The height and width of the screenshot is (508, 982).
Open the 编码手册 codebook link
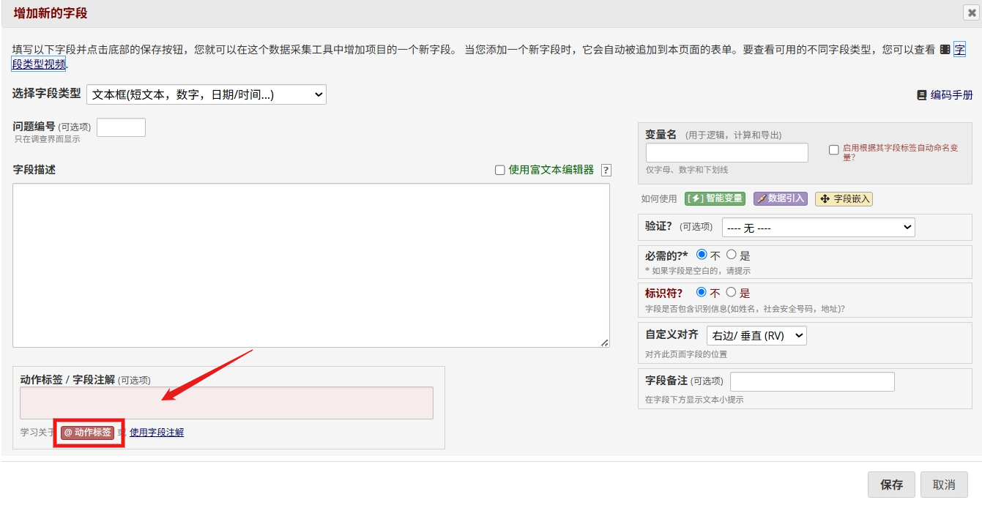point(945,95)
